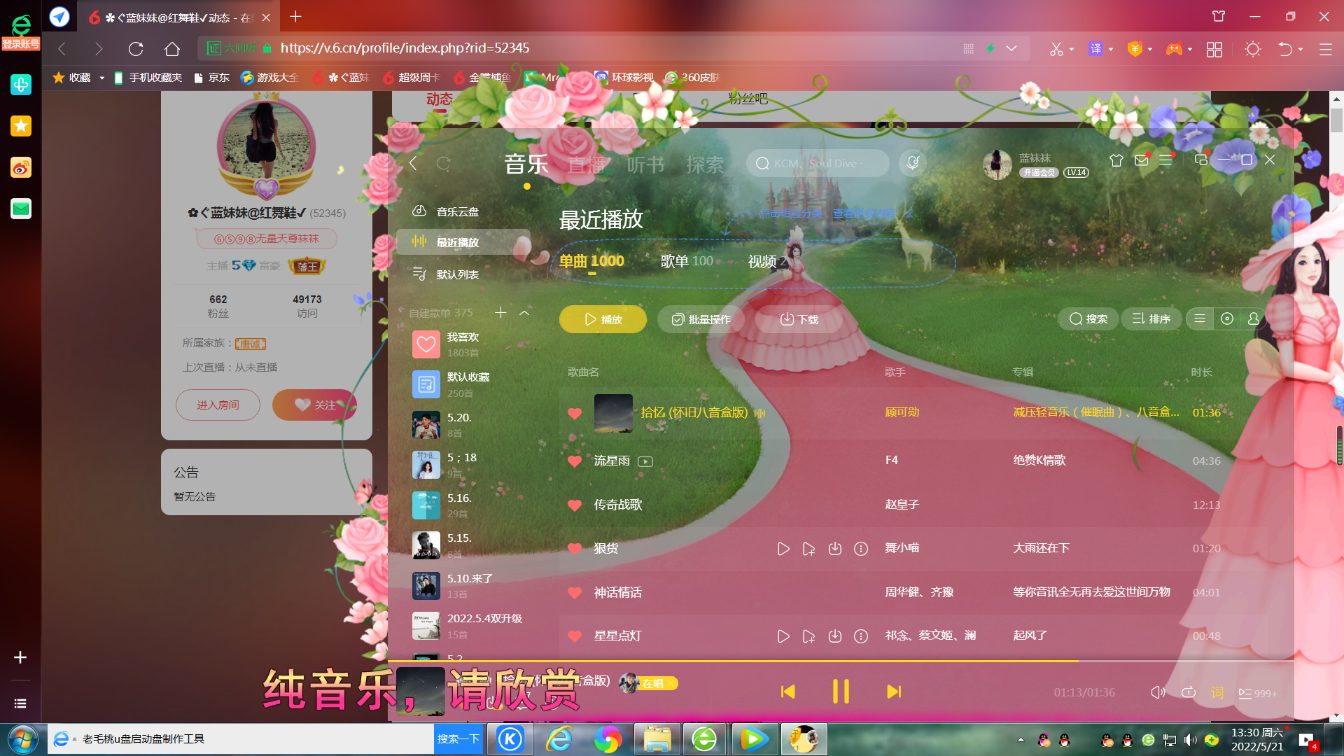The image size is (1344, 756).
Task: Click the KuGou search input field
Action: coord(818,163)
